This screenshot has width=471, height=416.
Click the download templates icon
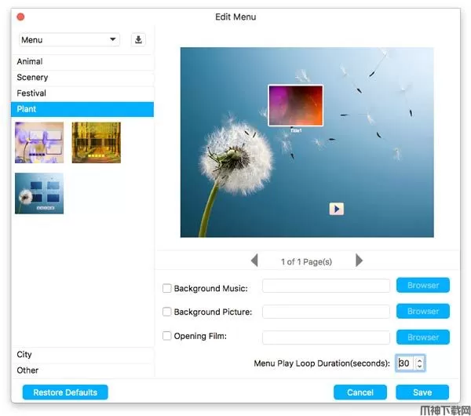tap(139, 40)
